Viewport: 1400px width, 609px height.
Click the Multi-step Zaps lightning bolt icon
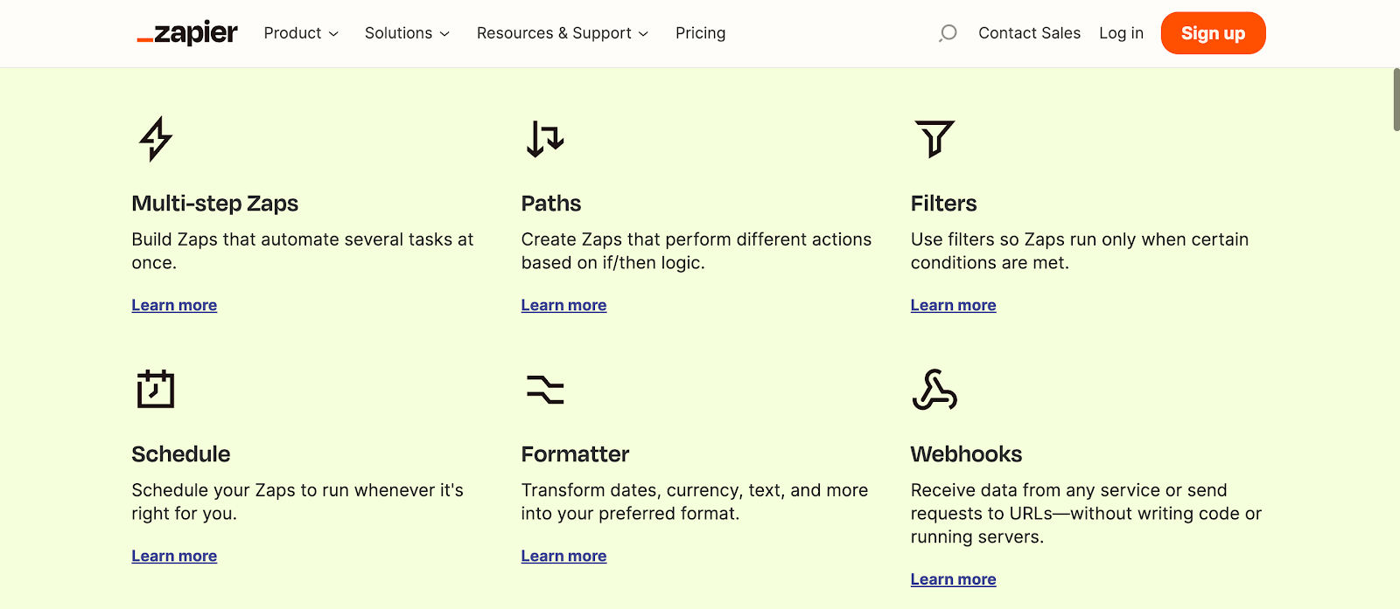[156, 139]
